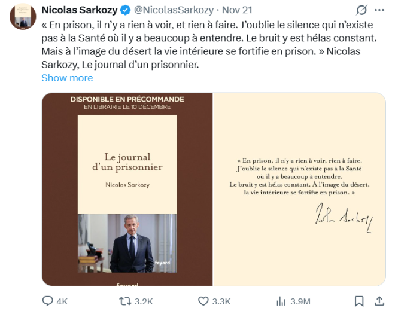Click the 3.9M views count
The height and width of the screenshot is (314, 395).
click(x=300, y=301)
